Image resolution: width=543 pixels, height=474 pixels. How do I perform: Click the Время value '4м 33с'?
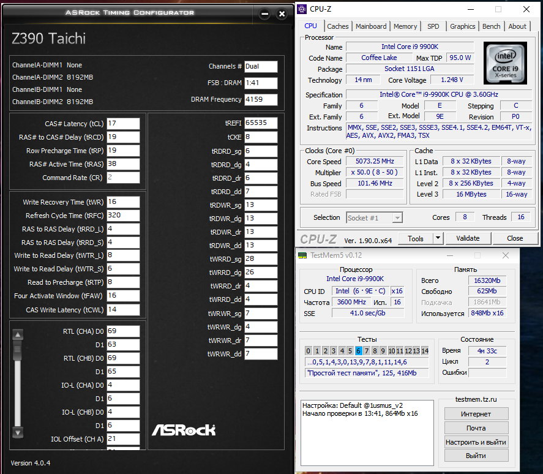pyautogui.click(x=487, y=351)
